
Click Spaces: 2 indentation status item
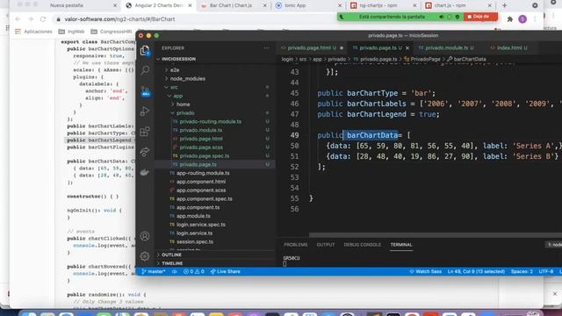pos(522,271)
